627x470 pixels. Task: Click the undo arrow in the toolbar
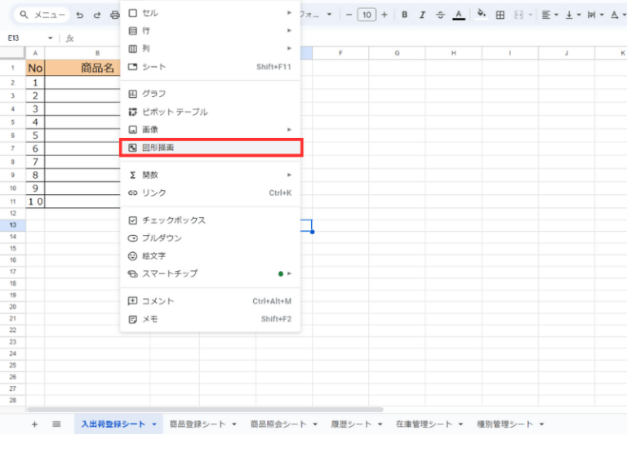tap(80, 15)
